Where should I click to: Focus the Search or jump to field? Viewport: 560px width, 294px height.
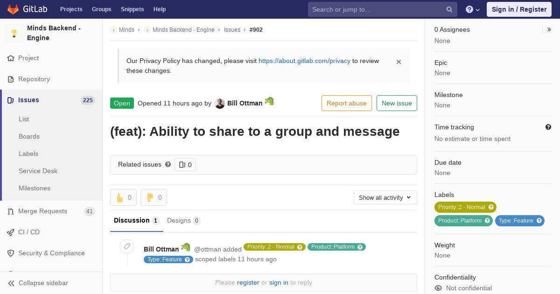383,9
